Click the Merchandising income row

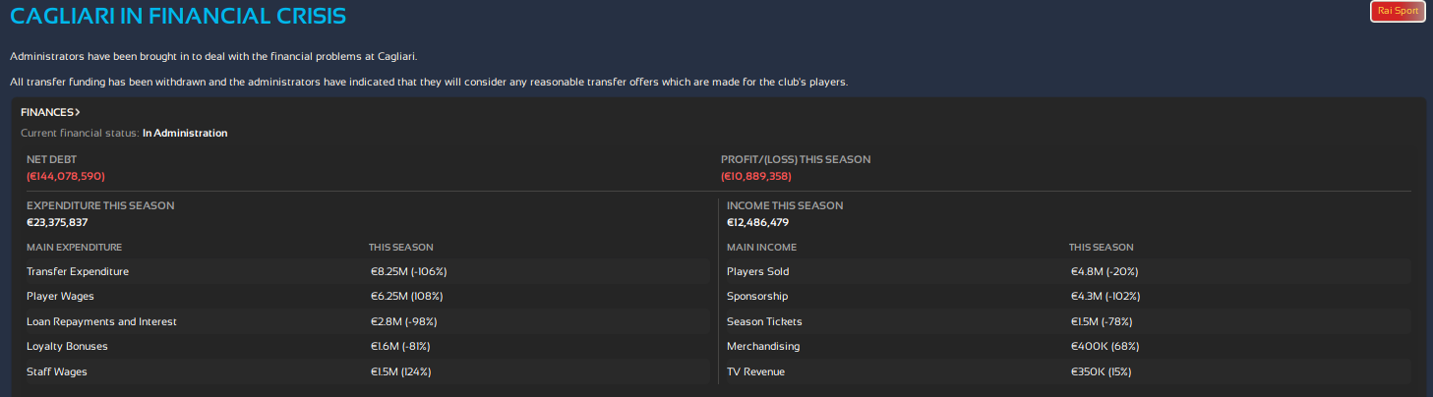1066,346
